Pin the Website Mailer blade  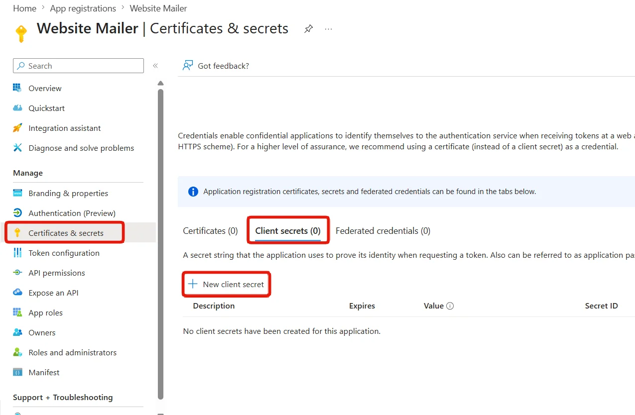coord(309,29)
